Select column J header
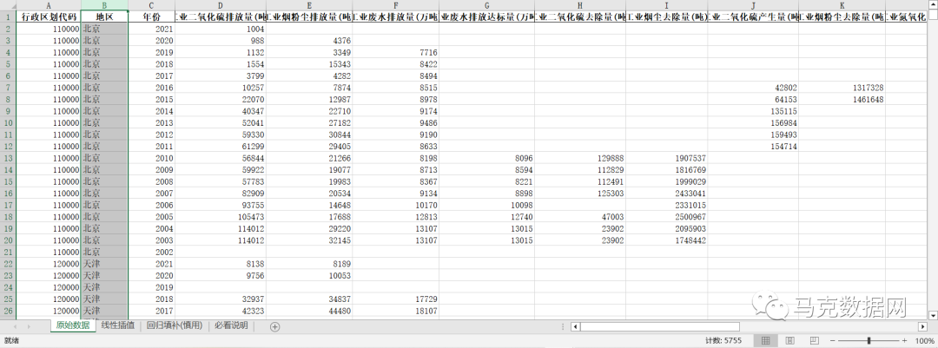The height and width of the screenshot is (348, 938). tap(752, 5)
